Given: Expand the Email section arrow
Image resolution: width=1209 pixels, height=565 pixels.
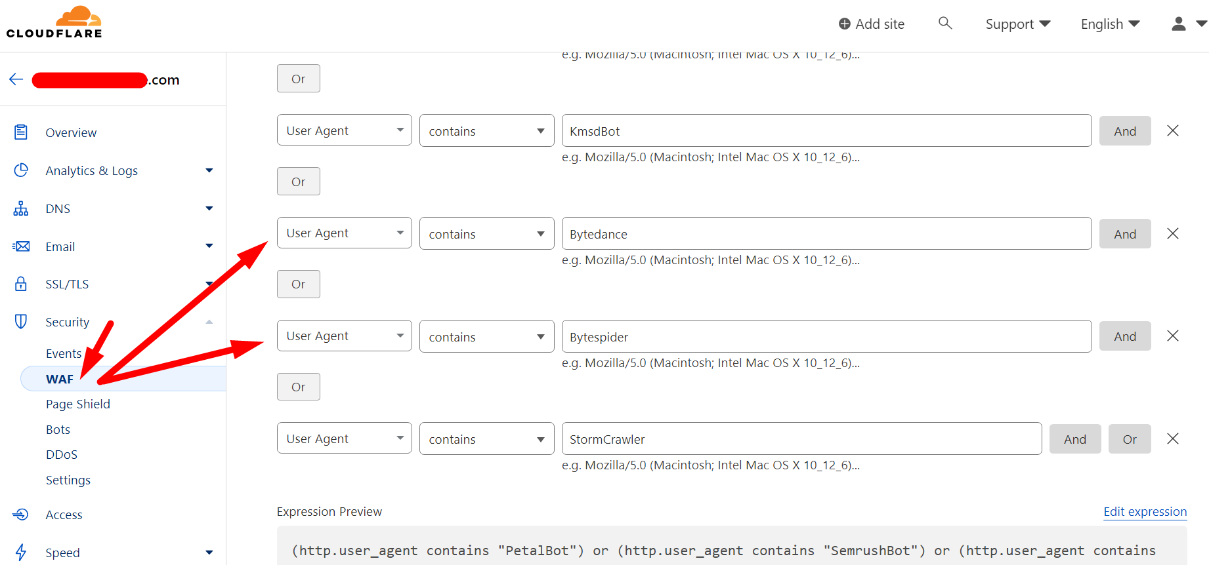Looking at the screenshot, I should [x=209, y=246].
